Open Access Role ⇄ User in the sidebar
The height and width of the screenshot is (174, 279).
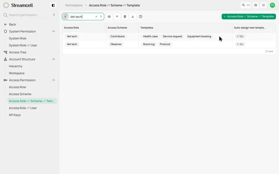pyautogui.click(x=23, y=108)
